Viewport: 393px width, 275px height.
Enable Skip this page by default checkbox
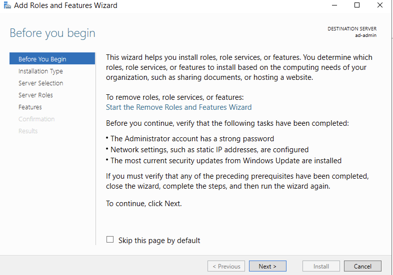coord(110,240)
